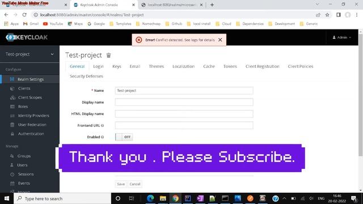Bookmark this page with star icon
The width and height of the screenshot is (363, 204).
327,15
